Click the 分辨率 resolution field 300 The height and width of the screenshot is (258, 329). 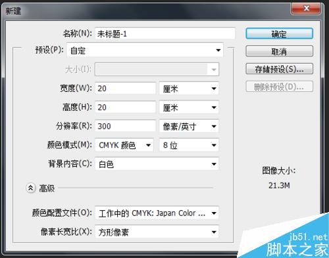(x=125, y=126)
